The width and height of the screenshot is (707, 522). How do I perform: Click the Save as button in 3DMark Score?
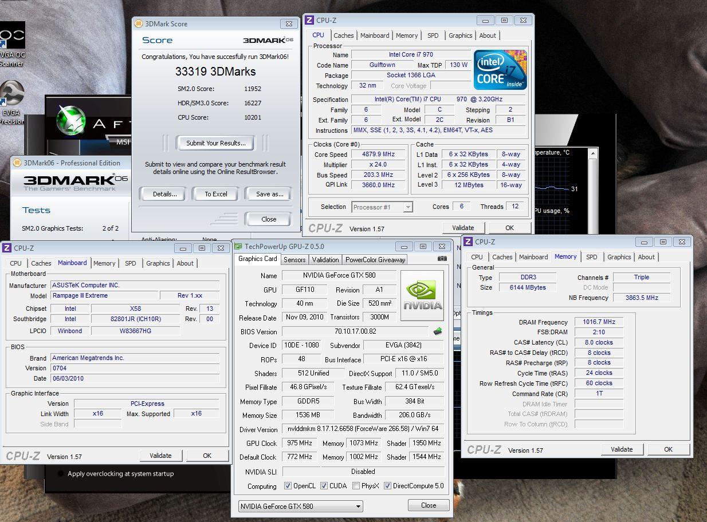269,194
